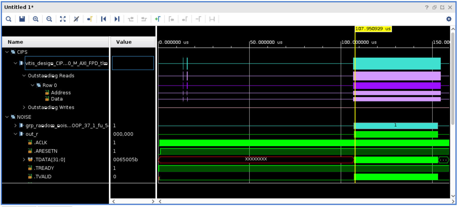Collapse the CIPS group
This screenshot has width=460, height=207.
click(7, 52)
